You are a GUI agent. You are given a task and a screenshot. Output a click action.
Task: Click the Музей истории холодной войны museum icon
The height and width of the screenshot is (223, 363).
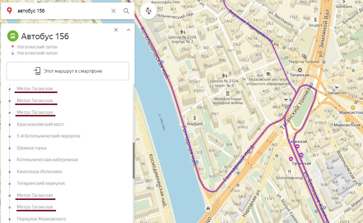point(228,93)
